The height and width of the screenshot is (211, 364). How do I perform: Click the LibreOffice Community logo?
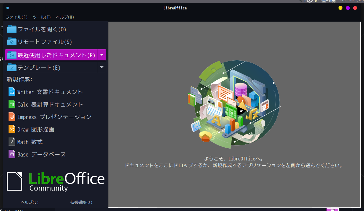(56, 181)
